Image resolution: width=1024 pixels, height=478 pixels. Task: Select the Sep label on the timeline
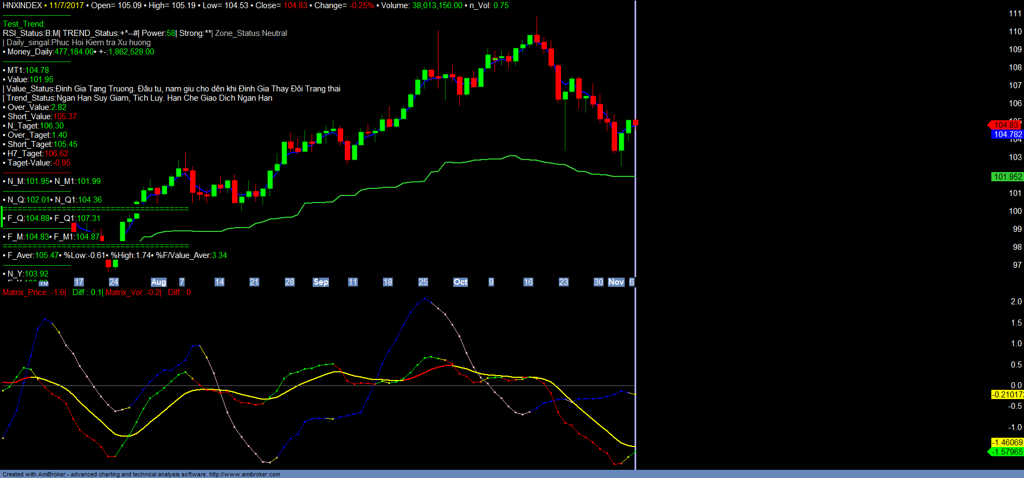tap(321, 282)
